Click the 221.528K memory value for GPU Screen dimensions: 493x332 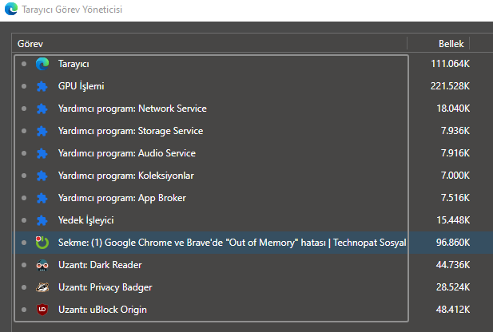tap(450, 86)
